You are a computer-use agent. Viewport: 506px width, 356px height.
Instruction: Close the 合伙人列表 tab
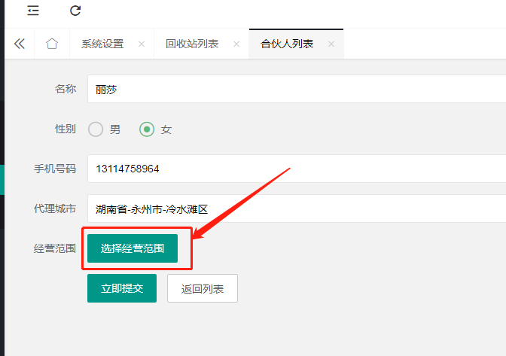click(x=331, y=44)
